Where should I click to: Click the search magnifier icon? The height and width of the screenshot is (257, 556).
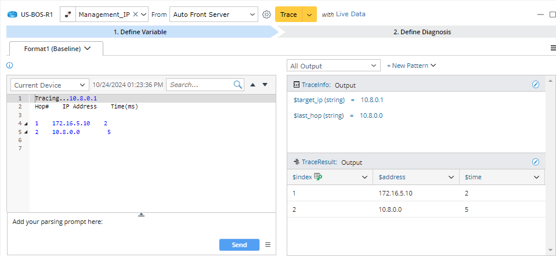pyautogui.click(x=238, y=85)
